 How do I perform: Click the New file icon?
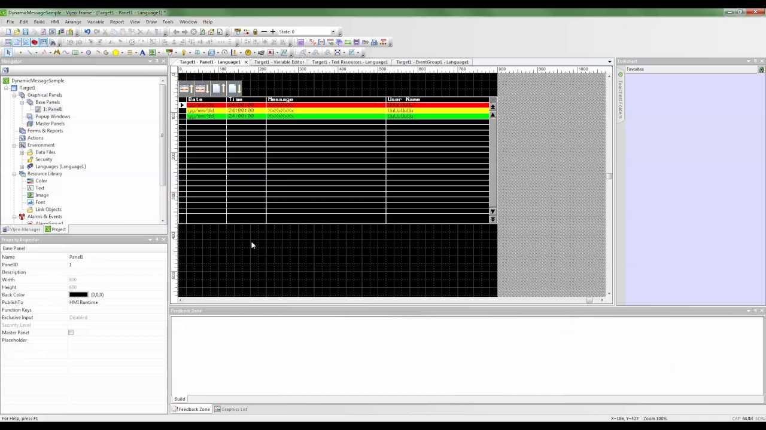[8, 32]
